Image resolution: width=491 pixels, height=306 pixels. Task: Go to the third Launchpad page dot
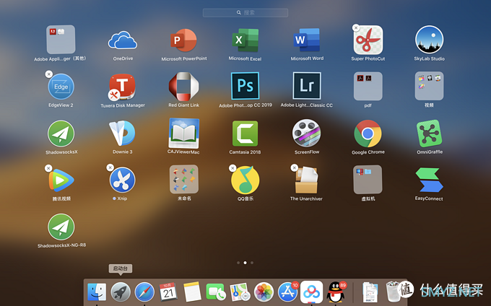pyautogui.click(x=252, y=263)
